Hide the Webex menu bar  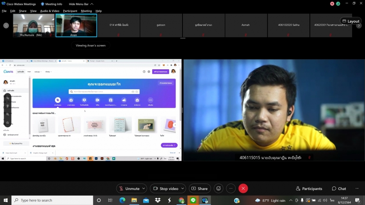coord(80,4)
